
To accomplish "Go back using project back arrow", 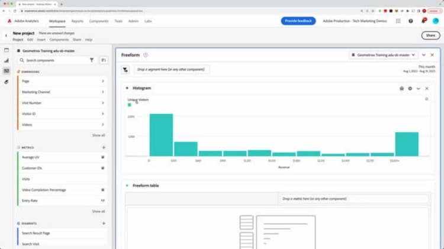I will (6, 35).
